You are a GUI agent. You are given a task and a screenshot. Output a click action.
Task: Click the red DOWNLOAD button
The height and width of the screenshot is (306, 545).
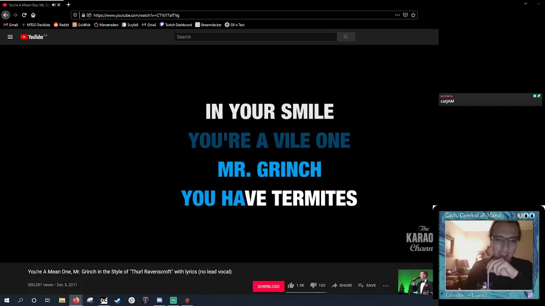pyautogui.click(x=268, y=286)
